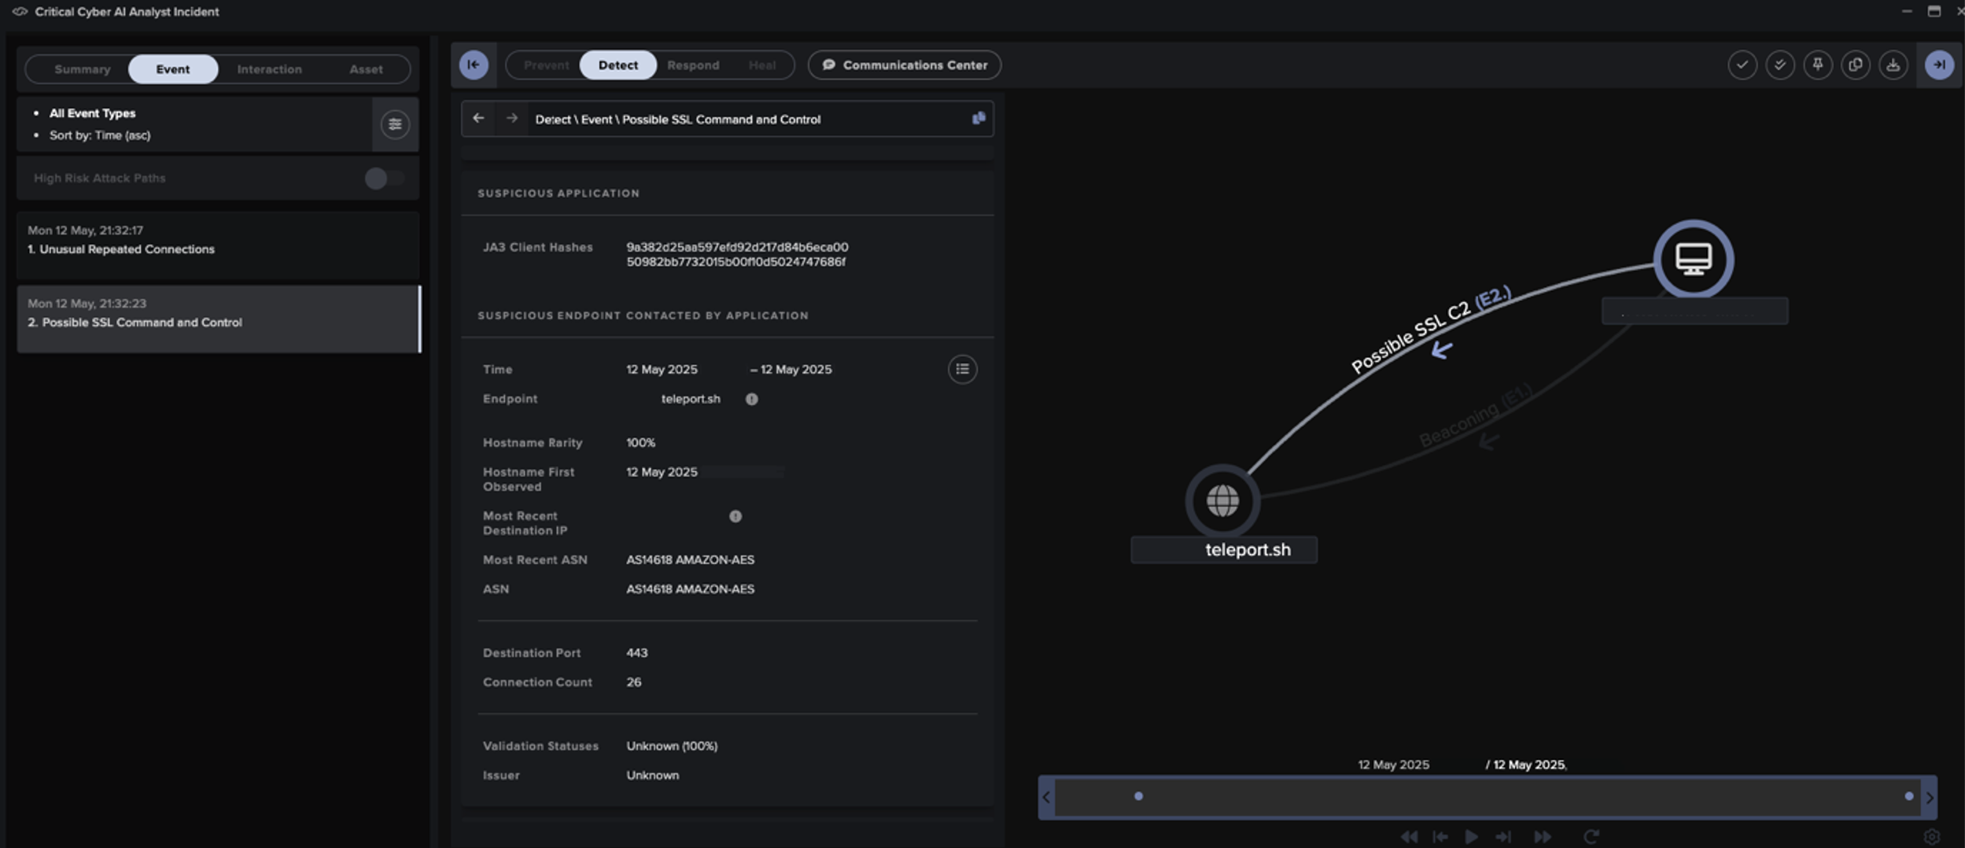Screen dimensions: 1965x848
Task: Click the copy icon next to the breadcrumb path
Action: 978,118
